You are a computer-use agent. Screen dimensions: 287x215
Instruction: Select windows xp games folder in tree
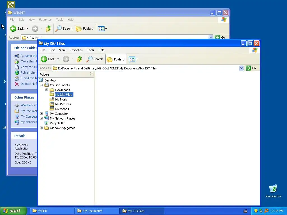(63, 128)
